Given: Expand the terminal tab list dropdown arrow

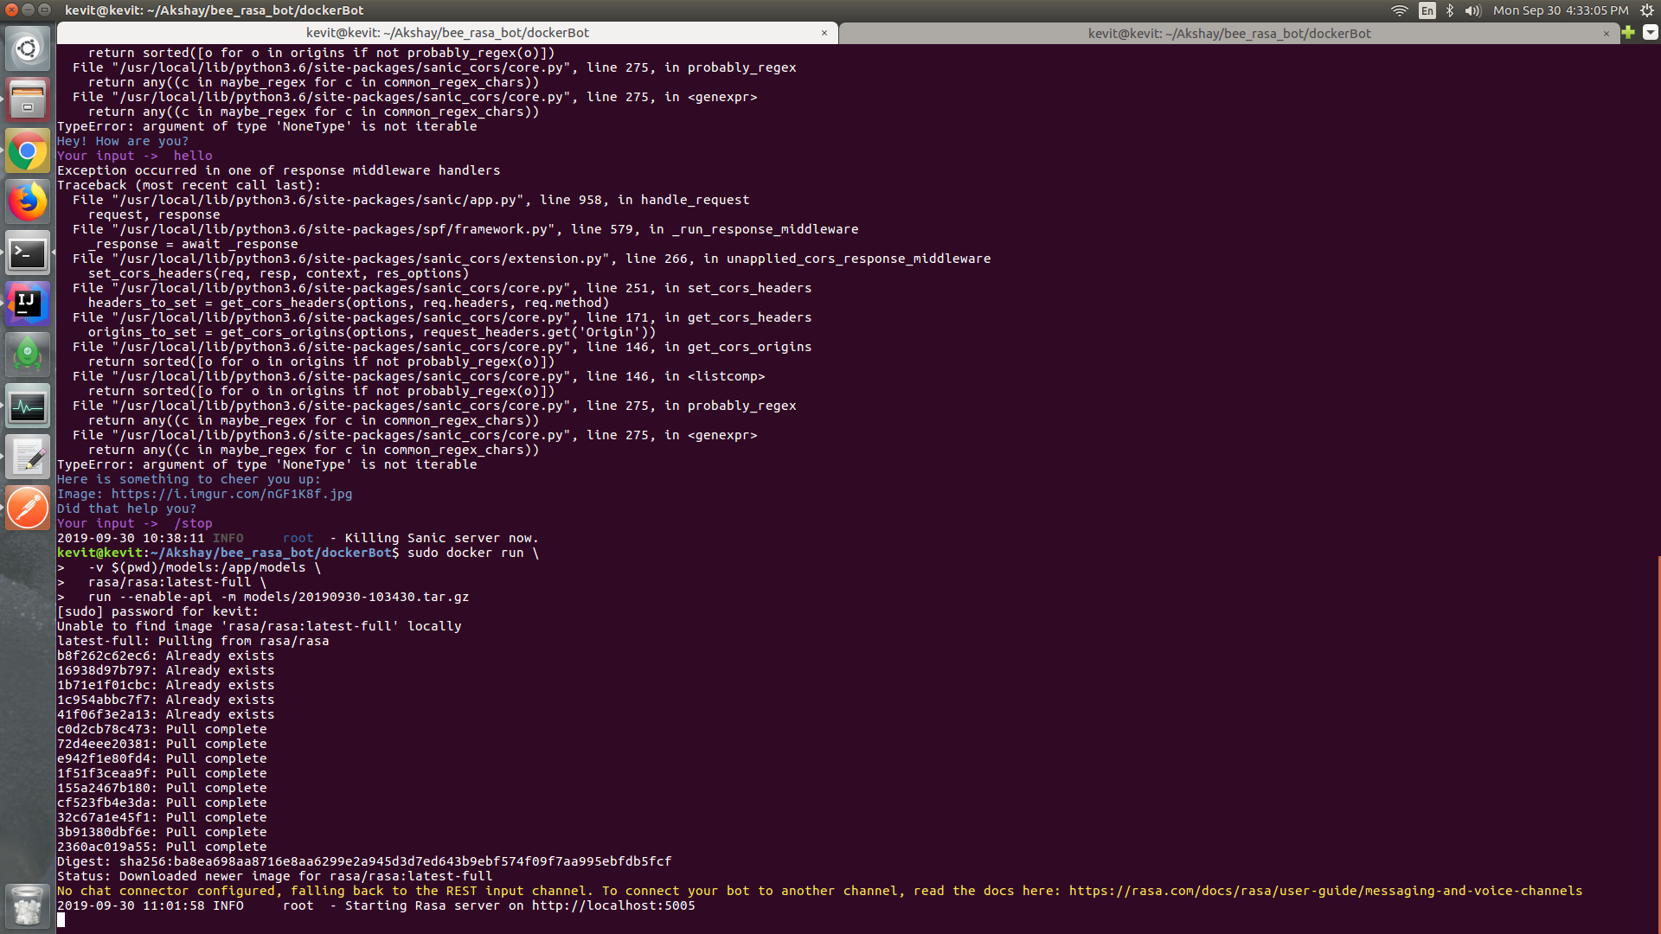Looking at the screenshot, I should point(1650,33).
